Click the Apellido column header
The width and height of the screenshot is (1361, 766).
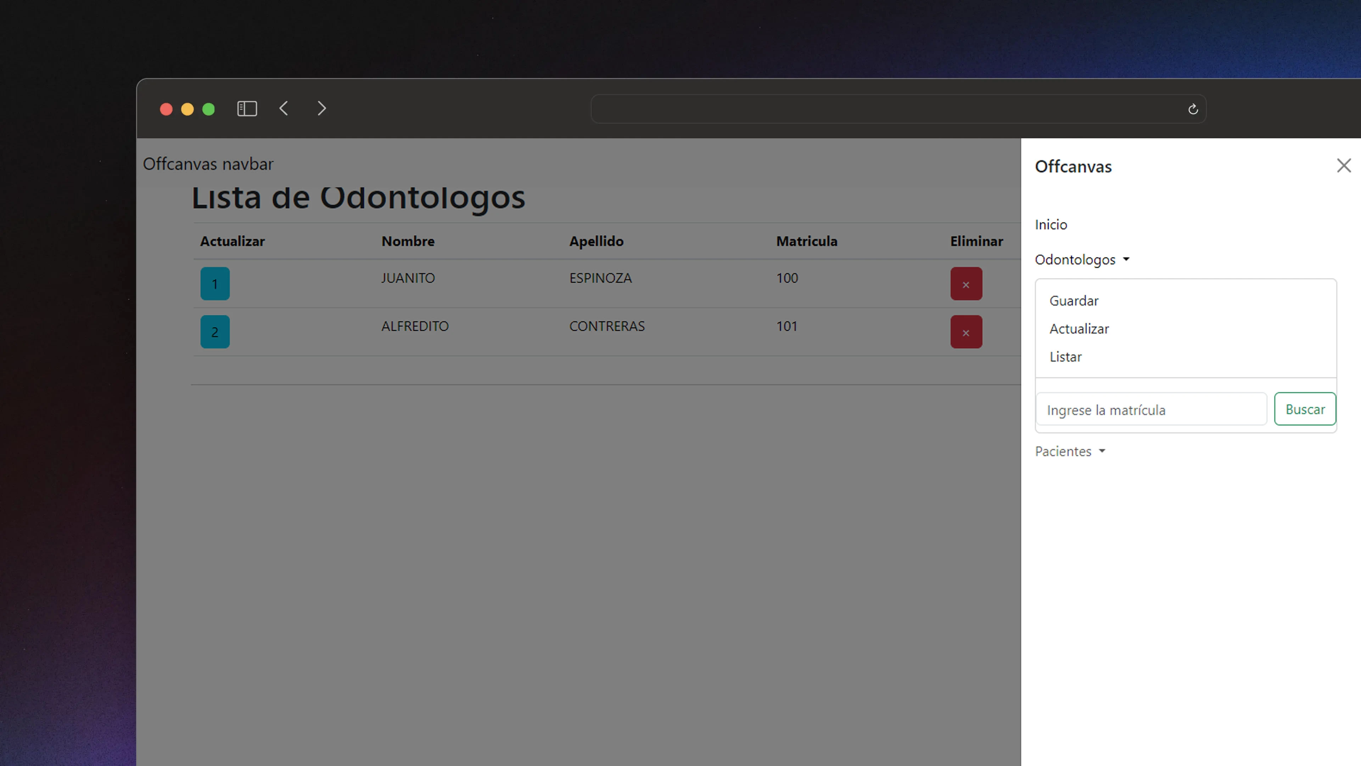coord(596,241)
